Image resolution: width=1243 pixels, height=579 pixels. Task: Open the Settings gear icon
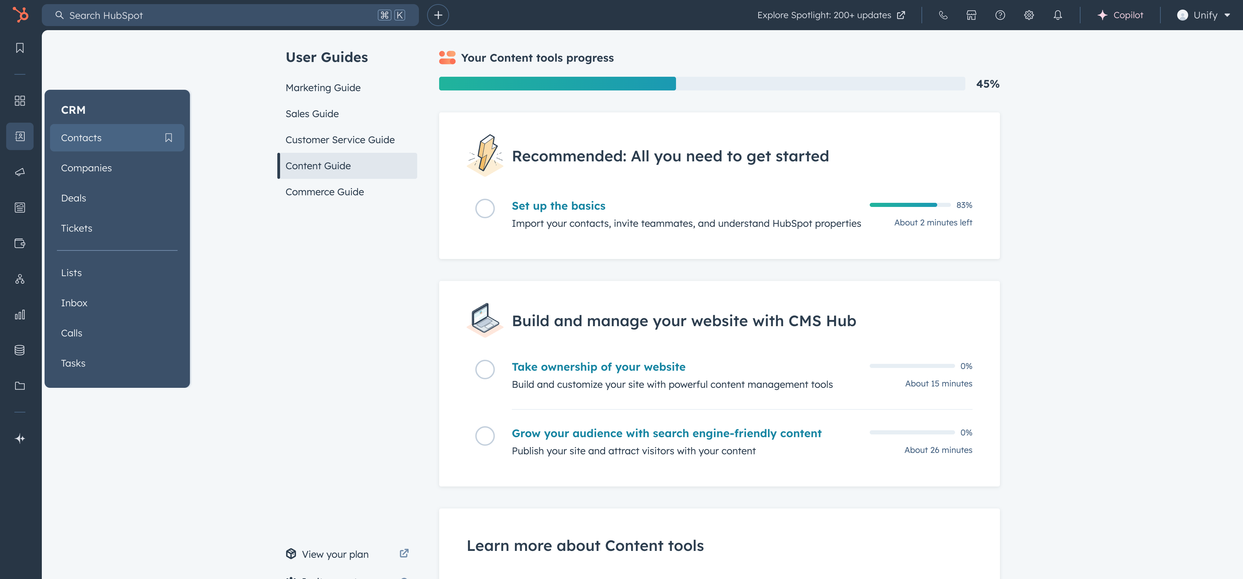click(1029, 15)
